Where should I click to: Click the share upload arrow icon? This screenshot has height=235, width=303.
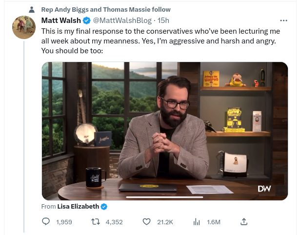tap(244, 222)
